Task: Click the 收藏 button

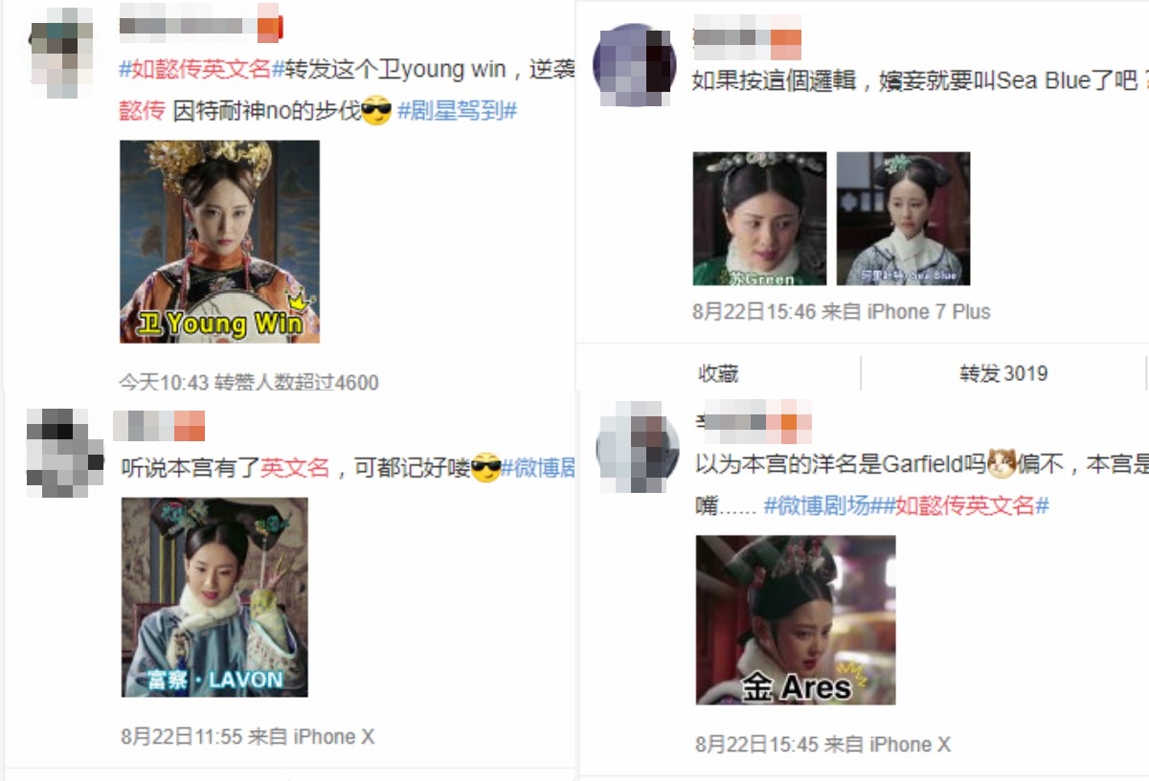Action: 718,373
